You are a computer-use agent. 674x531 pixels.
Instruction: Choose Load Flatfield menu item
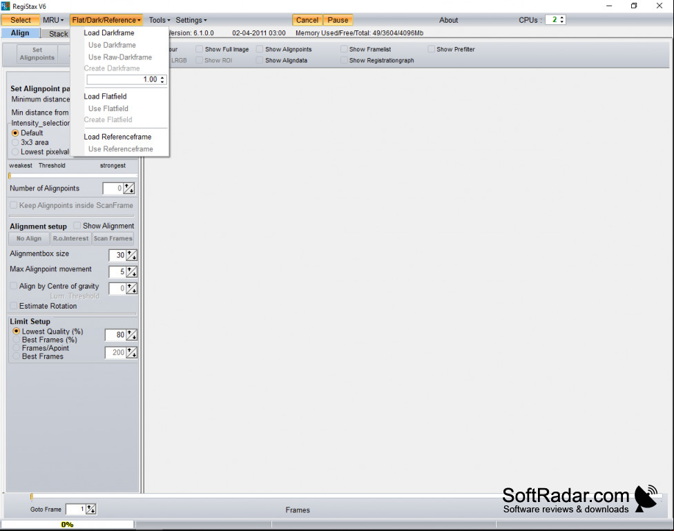pyautogui.click(x=105, y=96)
